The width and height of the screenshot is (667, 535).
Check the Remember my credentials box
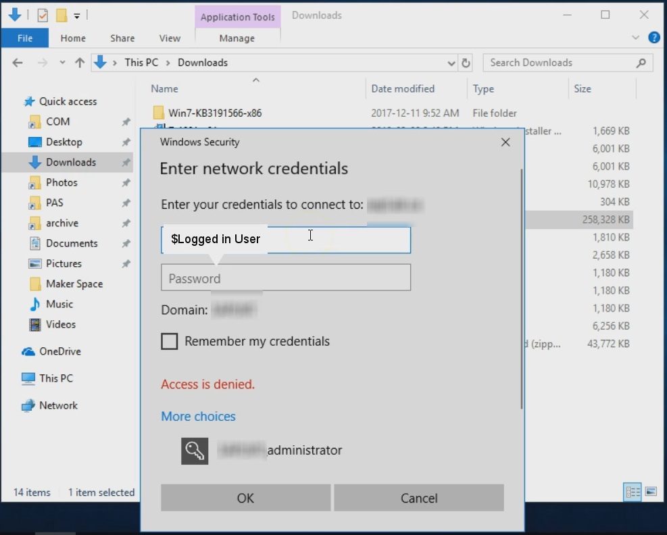point(169,341)
